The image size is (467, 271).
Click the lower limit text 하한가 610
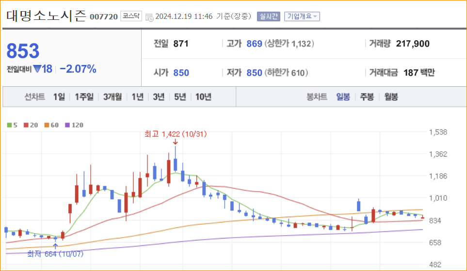point(286,73)
